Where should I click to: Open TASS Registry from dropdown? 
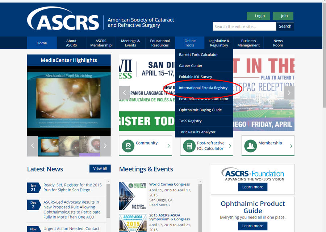pos(190,121)
